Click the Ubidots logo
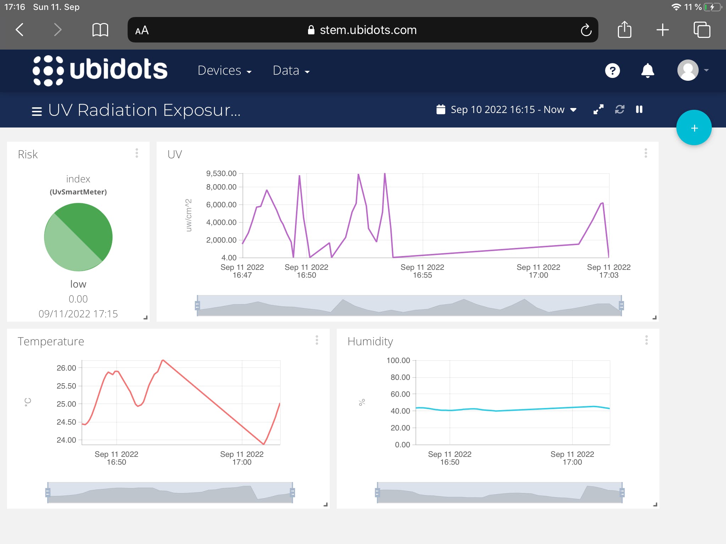The width and height of the screenshot is (726, 544). tap(100, 70)
